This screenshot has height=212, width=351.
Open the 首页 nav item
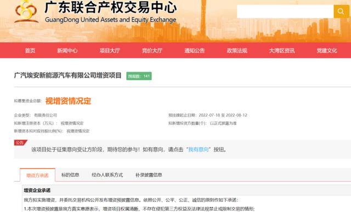pos(30,51)
